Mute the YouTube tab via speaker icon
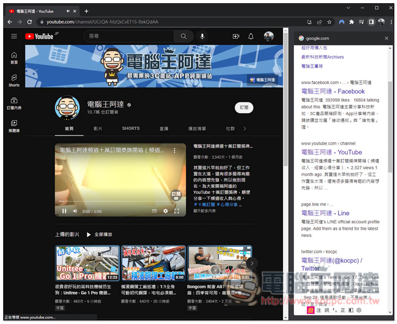The height and width of the screenshot is (324, 397). pos(68,11)
